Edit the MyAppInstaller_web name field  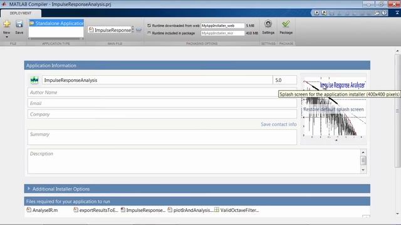222,26
